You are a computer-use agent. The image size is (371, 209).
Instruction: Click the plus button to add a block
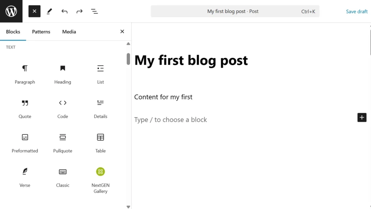pyautogui.click(x=362, y=118)
